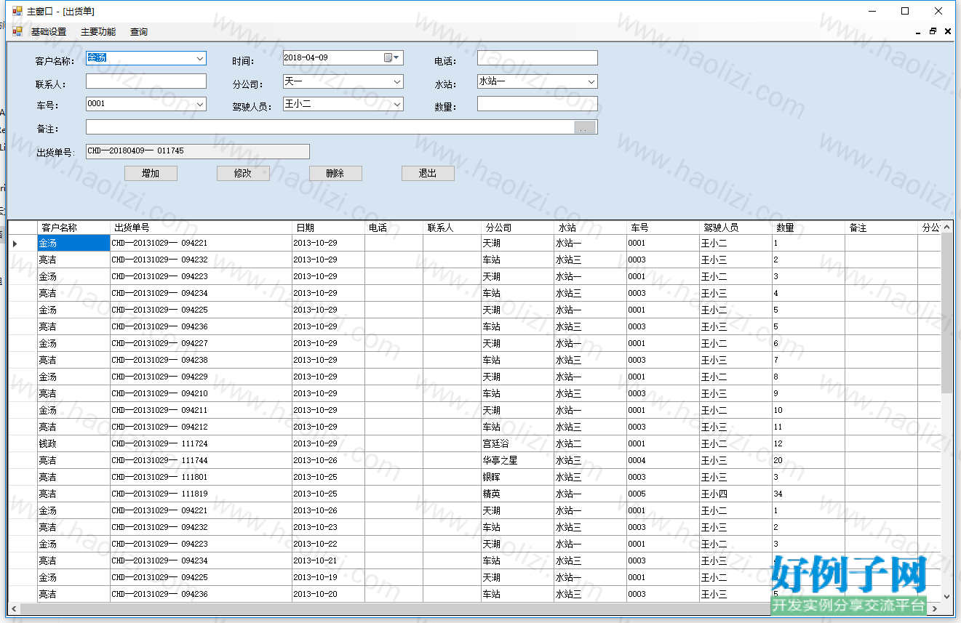Click the 修改 button
This screenshot has height=623, width=961.
243,174
